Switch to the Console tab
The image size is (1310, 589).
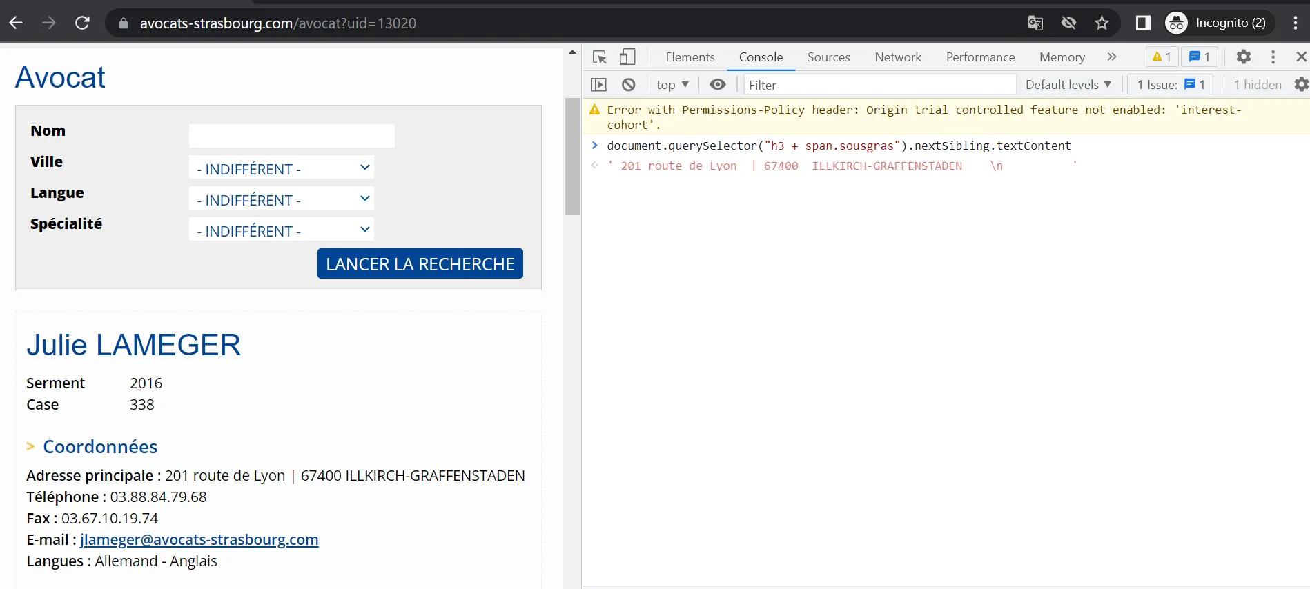pos(761,57)
